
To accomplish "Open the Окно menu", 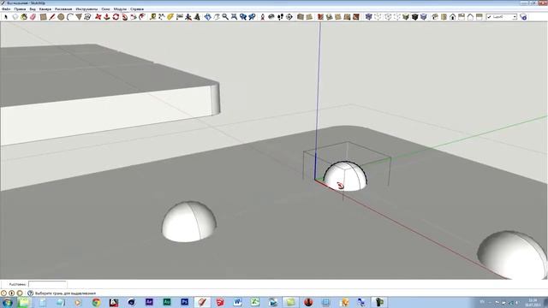I will (x=105, y=9).
